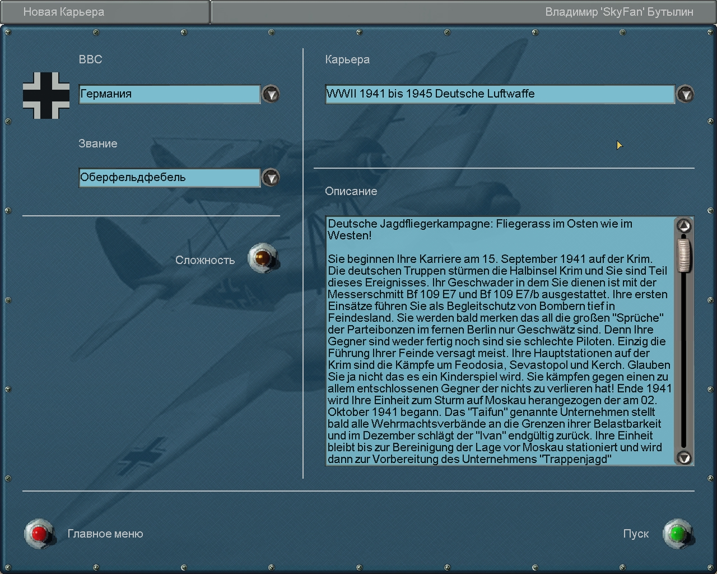Click the Главное меню label

pyautogui.click(x=105, y=534)
